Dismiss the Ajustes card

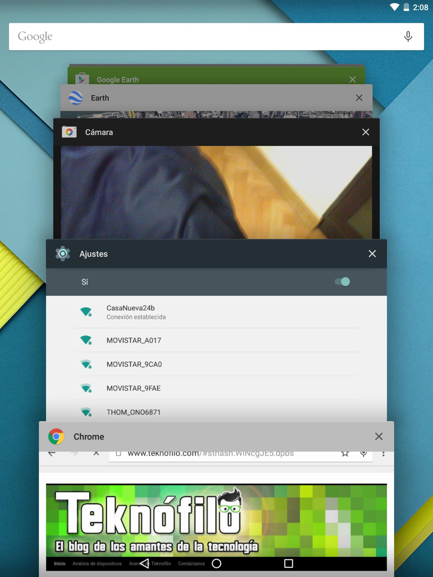[x=372, y=254]
